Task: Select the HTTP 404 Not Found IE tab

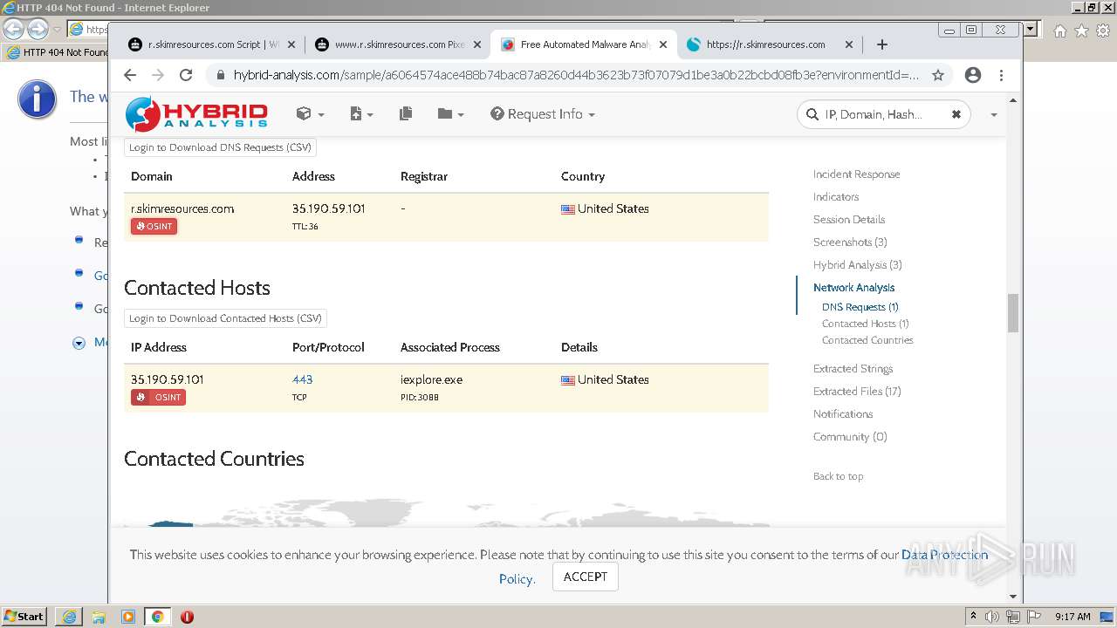Action: point(55,52)
